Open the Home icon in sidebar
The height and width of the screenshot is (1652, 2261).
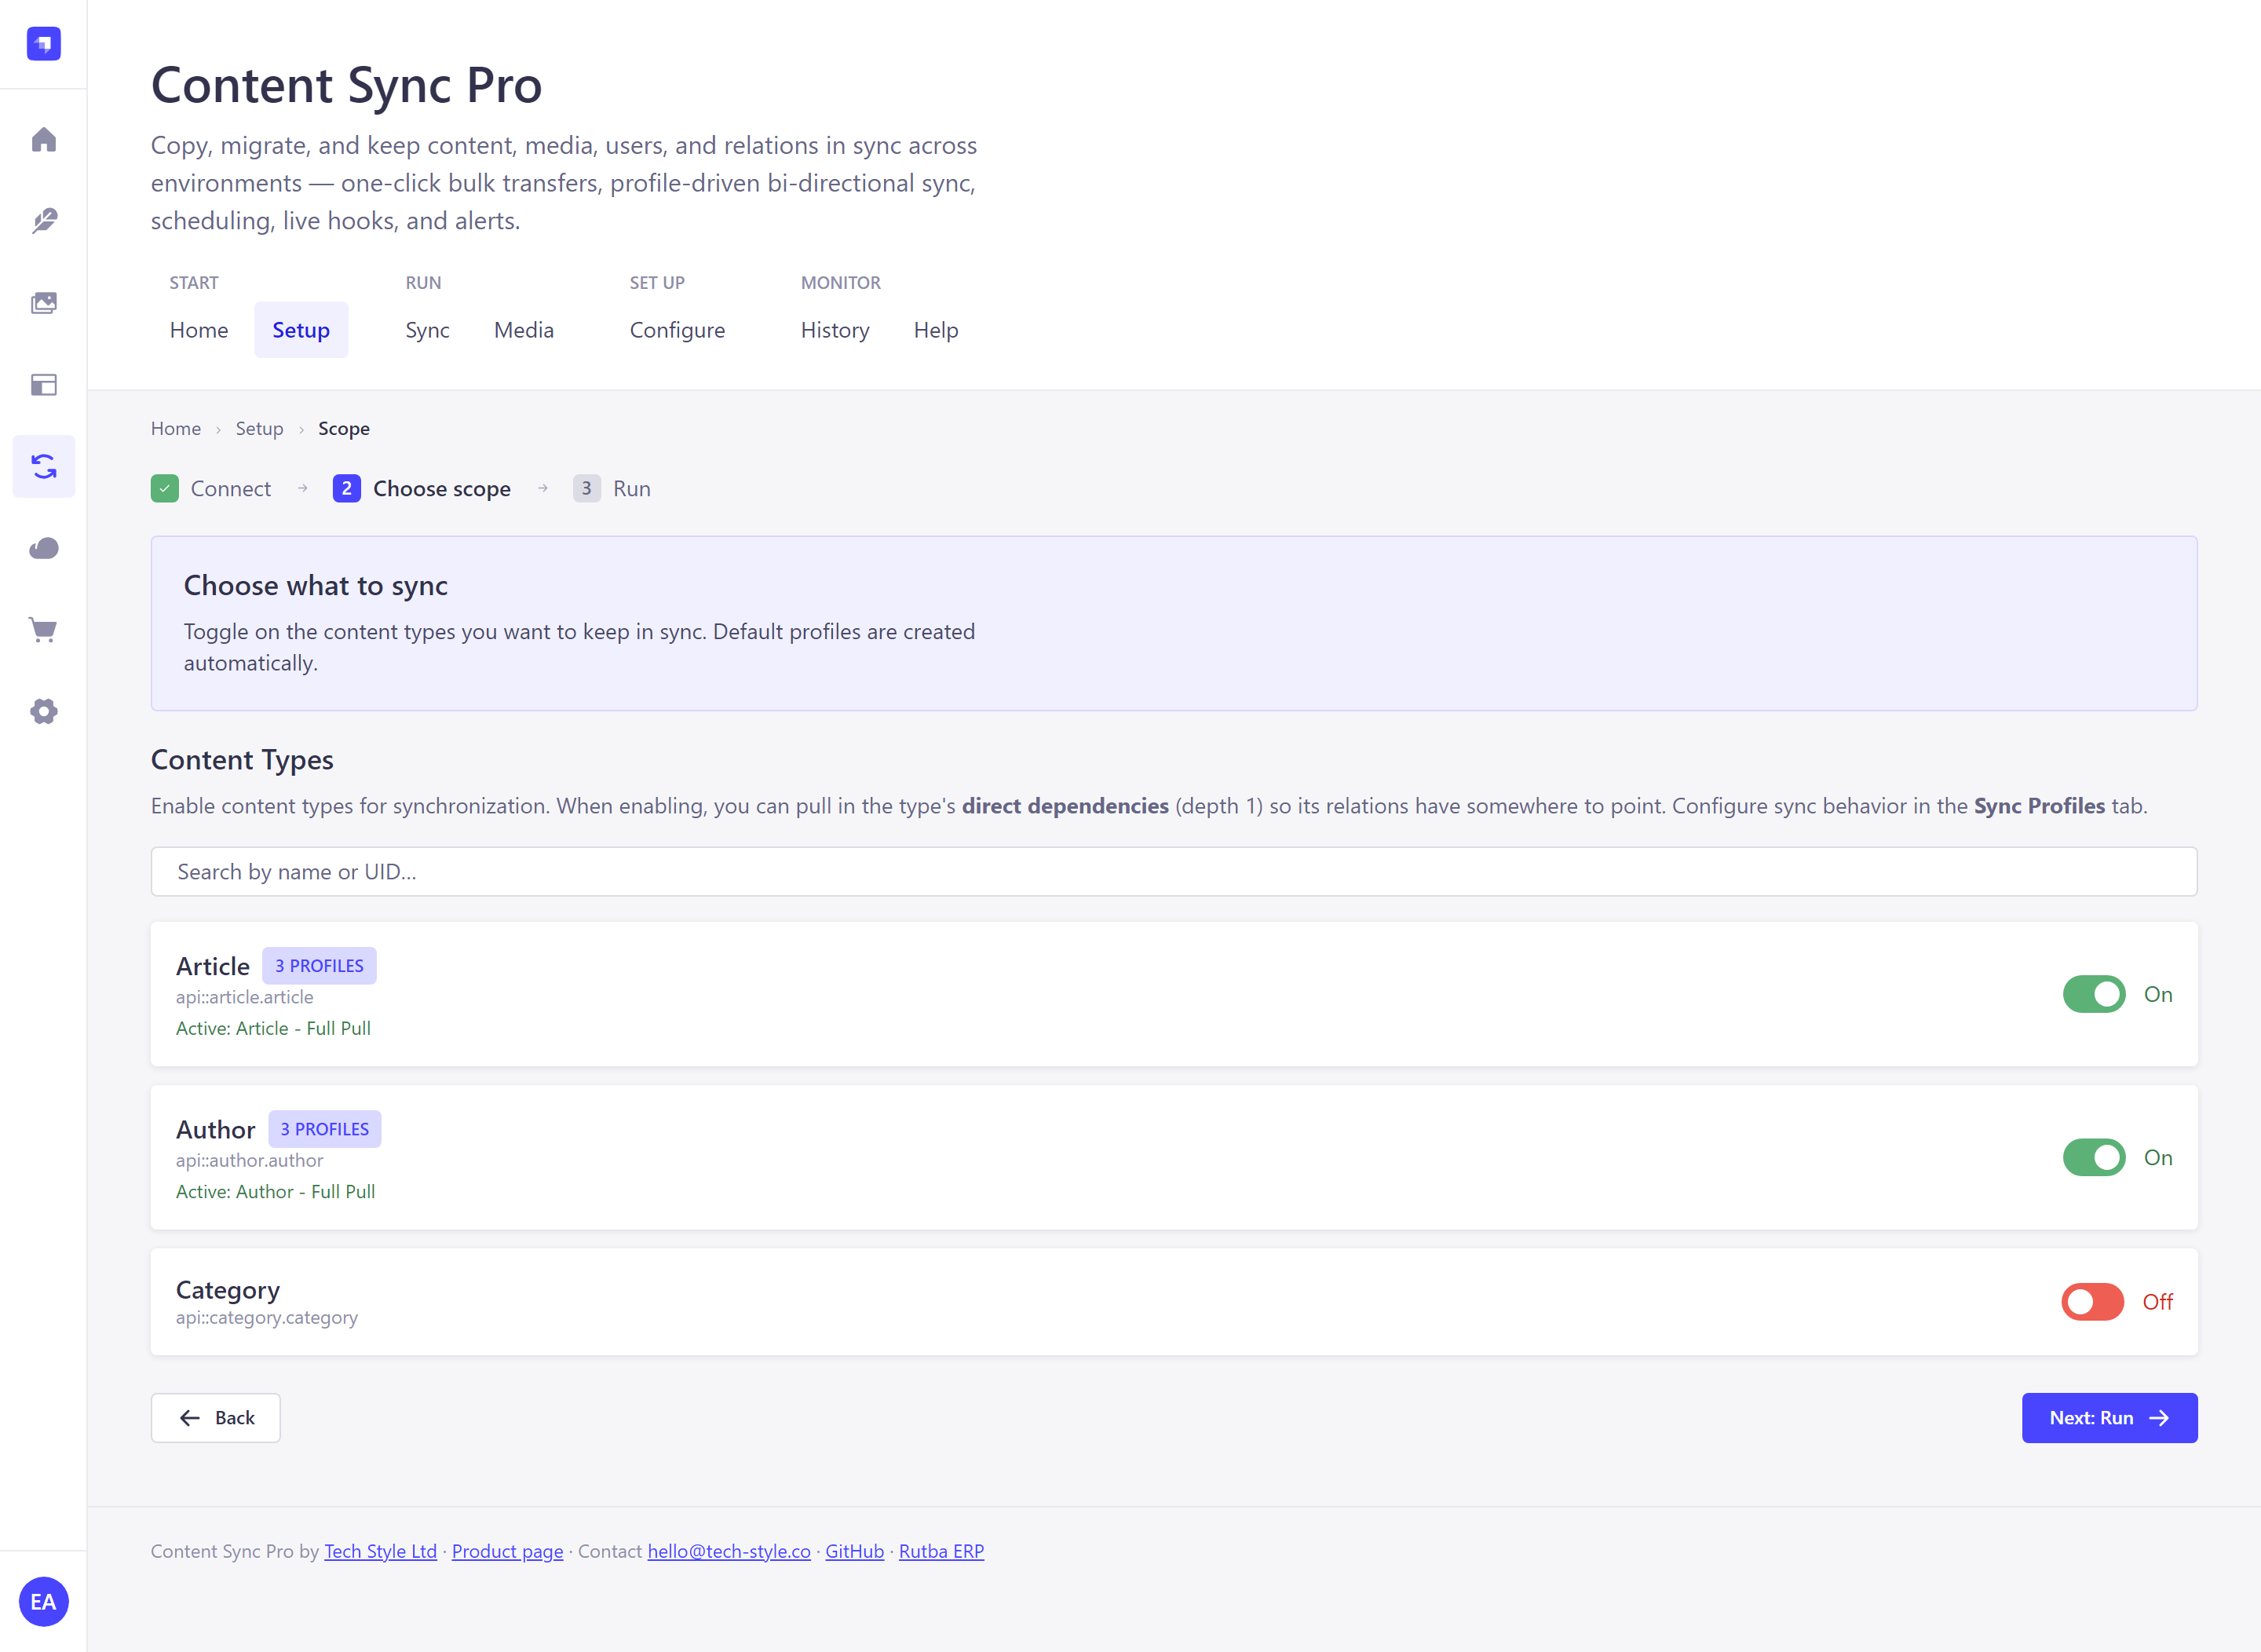(43, 139)
